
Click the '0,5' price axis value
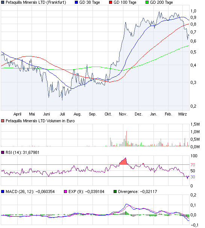pos(193,52)
